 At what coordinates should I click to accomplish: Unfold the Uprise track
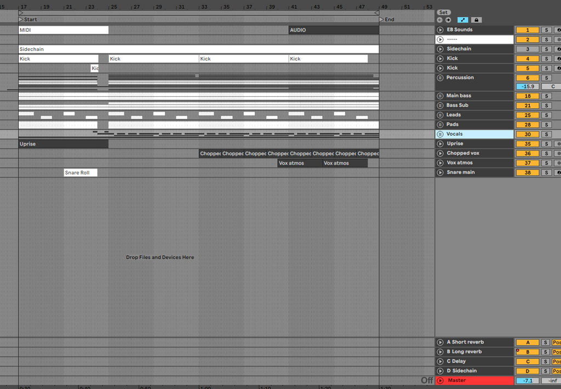[x=440, y=143]
